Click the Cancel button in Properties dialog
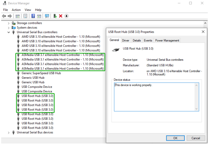 click(x=196, y=138)
